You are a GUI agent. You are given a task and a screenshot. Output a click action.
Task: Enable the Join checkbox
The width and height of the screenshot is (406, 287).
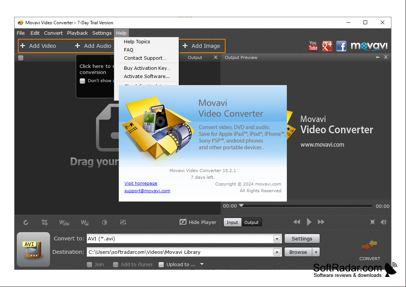[90, 265]
